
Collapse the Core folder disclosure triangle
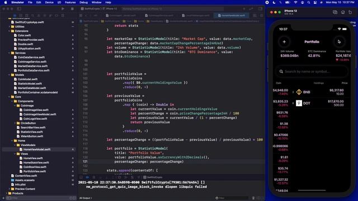click(10, 97)
